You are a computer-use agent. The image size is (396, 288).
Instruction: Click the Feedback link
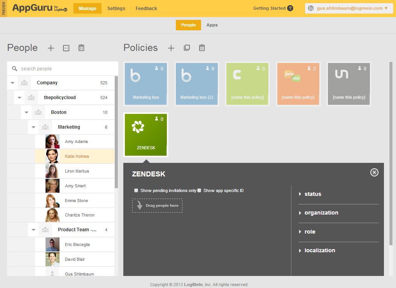click(146, 9)
